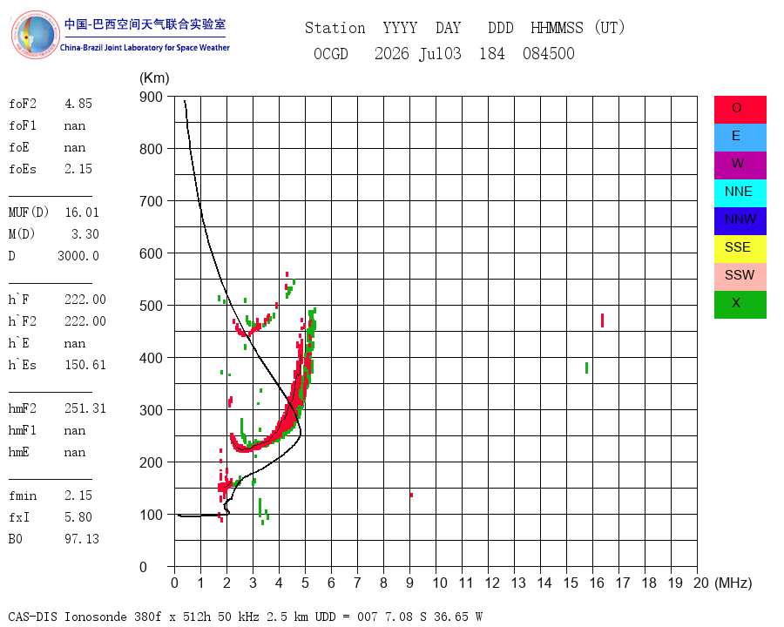This screenshot has height=627, width=784.
Task: Click the hmF2 value 251.31
Action: (x=85, y=408)
